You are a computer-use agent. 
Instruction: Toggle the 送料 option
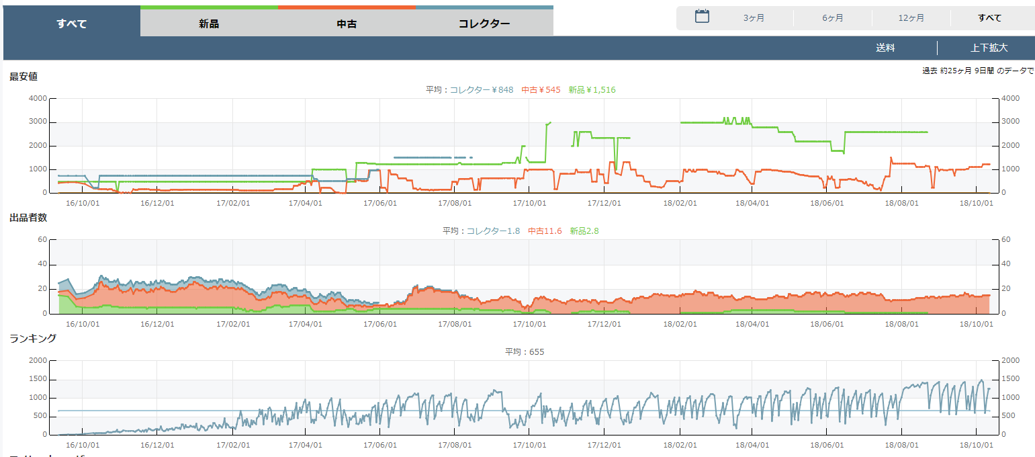[885, 48]
